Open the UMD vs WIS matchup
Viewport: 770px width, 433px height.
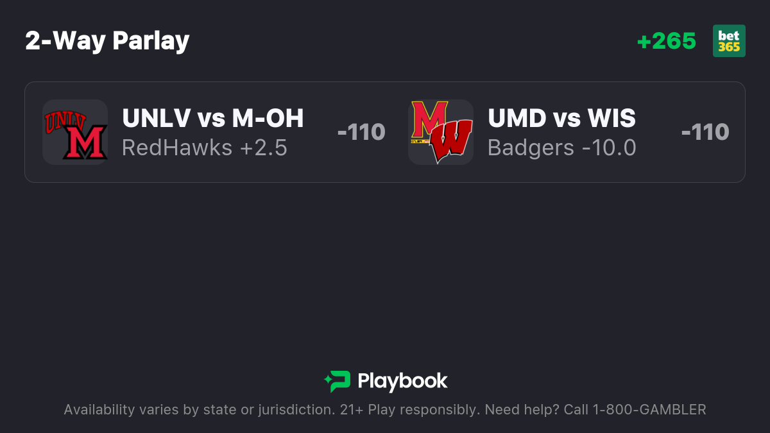[x=561, y=118]
